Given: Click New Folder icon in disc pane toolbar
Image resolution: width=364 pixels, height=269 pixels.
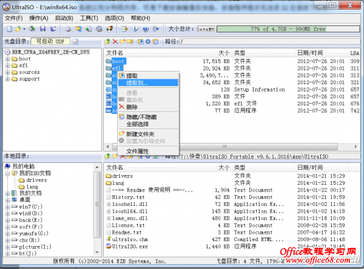Looking at the screenshot, I should pos(123,42).
